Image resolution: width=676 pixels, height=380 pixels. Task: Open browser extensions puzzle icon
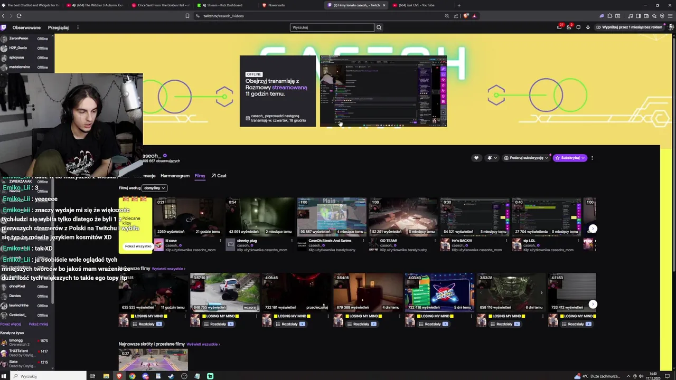[609, 16]
